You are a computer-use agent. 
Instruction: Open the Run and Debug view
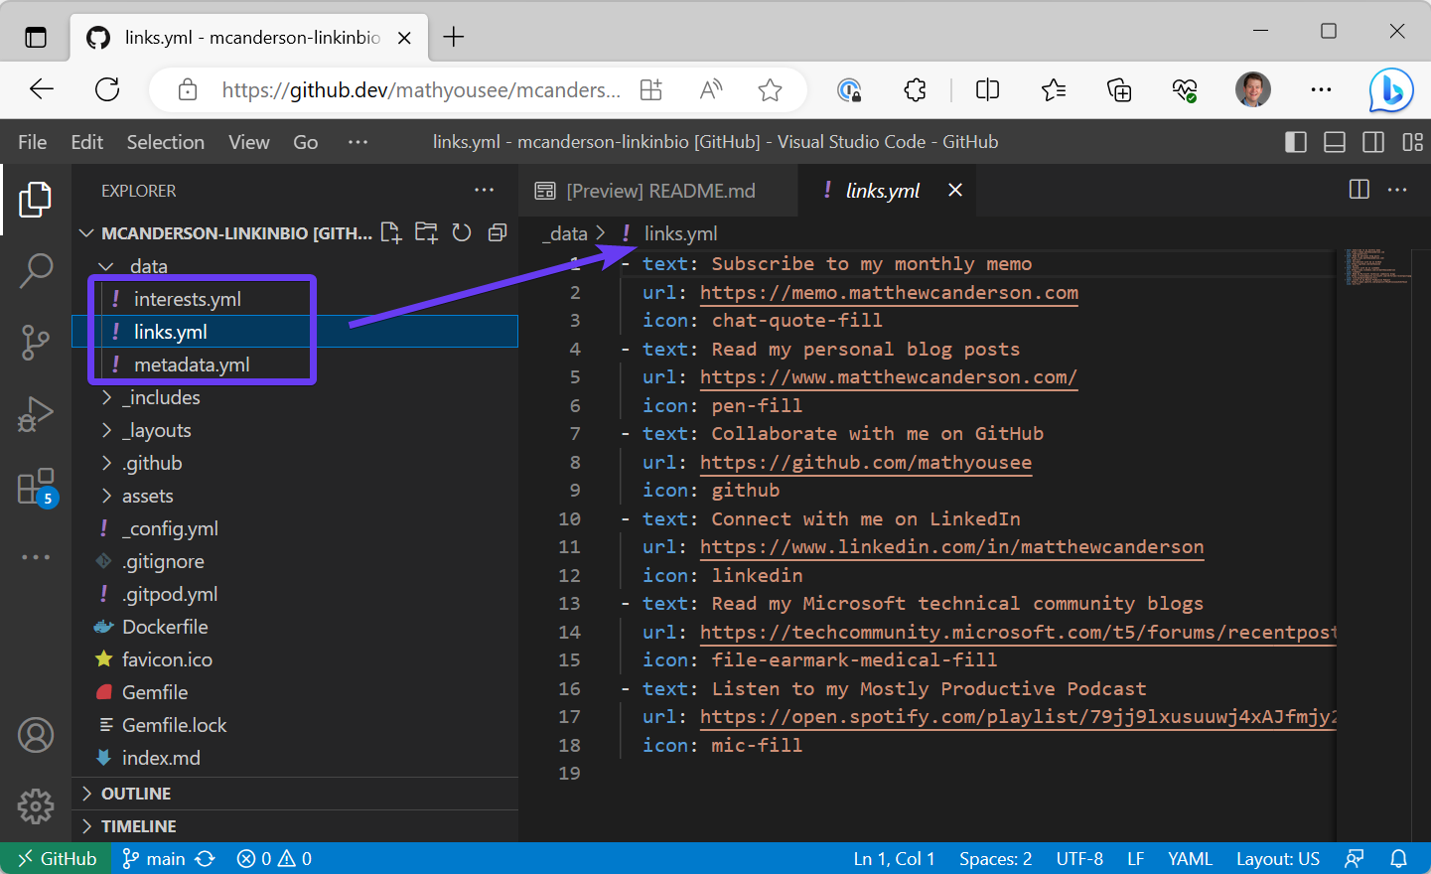[x=36, y=414]
